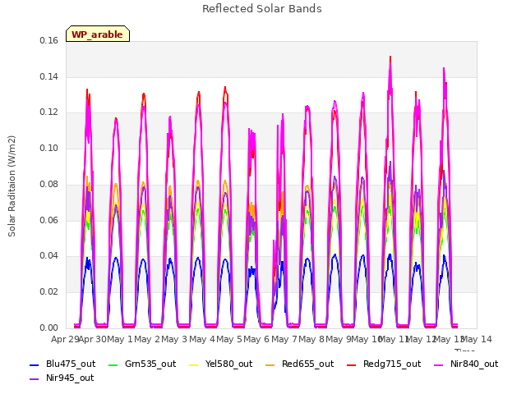Click the purple Nir945_out color marker
Screen dimensions: 526x394
click(35, 379)
